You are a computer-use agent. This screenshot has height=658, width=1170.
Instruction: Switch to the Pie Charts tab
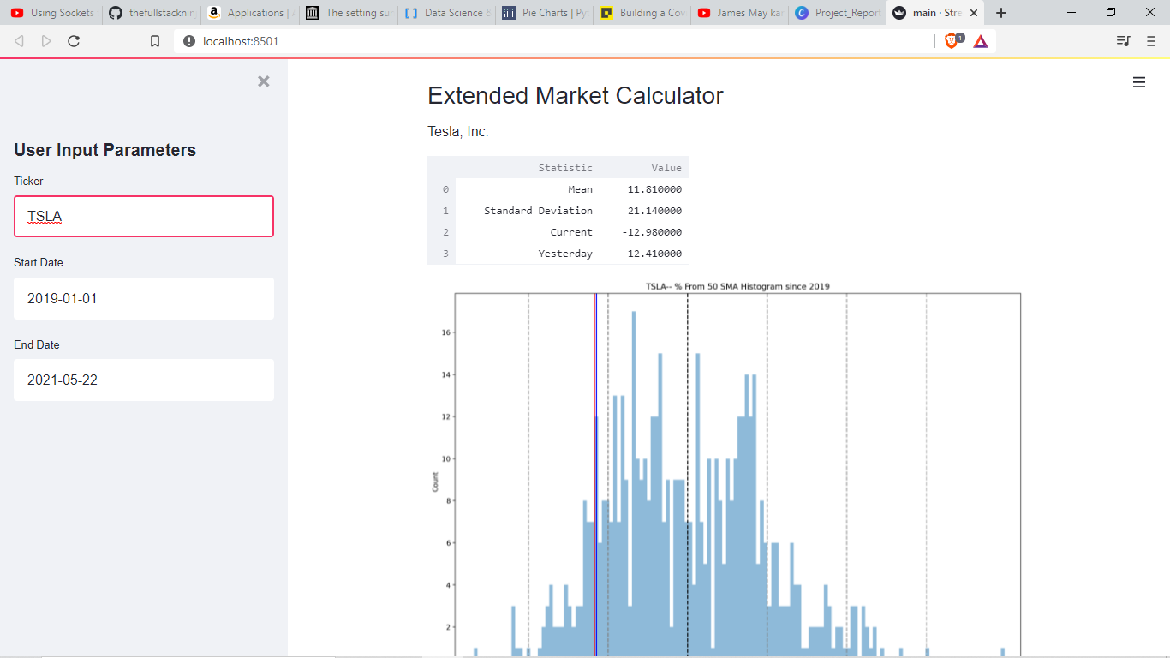click(x=545, y=13)
